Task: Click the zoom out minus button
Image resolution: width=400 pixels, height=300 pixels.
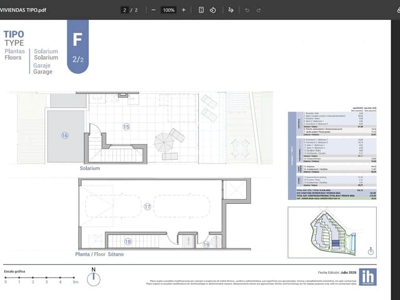Action: 153,10
